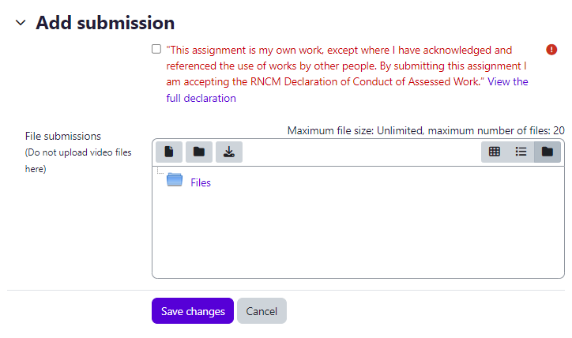Image resolution: width=572 pixels, height=338 pixels.
Task: Click the Add submission heading
Action: coord(105,23)
